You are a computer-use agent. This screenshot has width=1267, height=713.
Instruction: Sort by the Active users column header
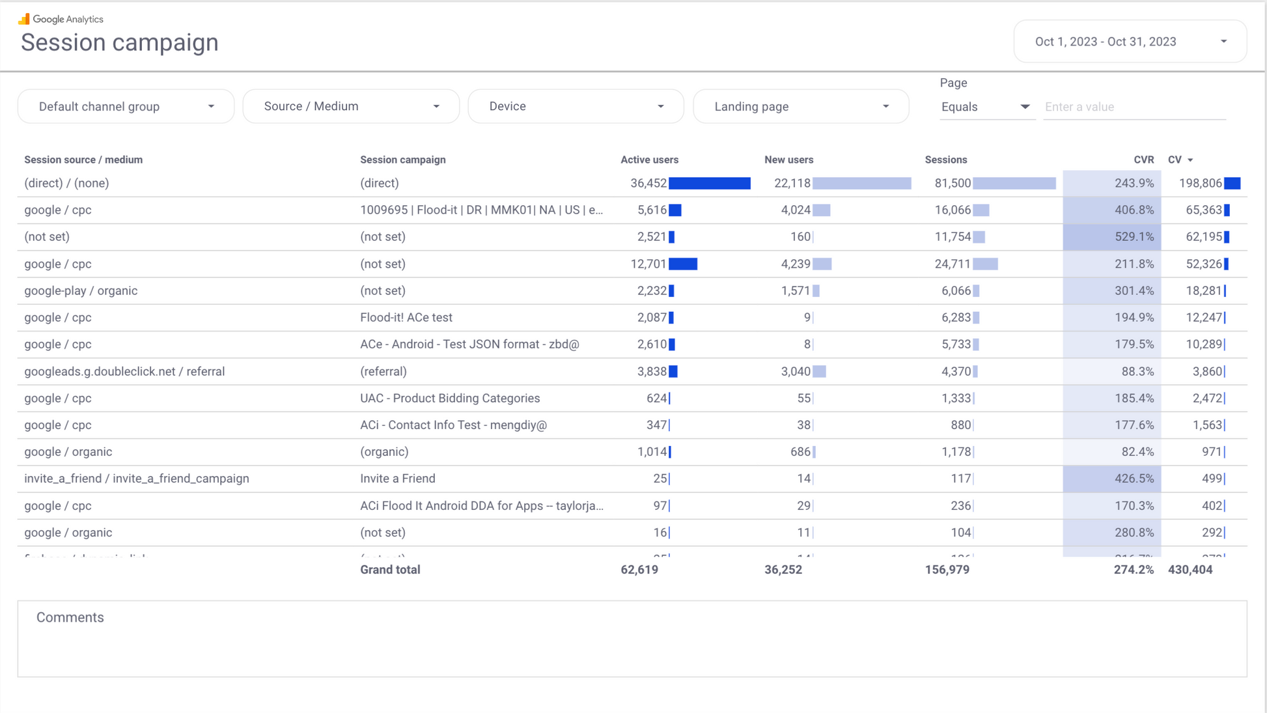[649, 160]
